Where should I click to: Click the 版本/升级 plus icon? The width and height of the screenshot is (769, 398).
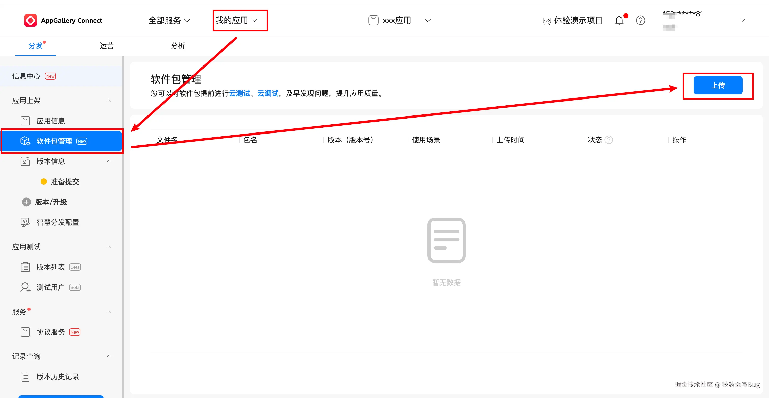pyautogui.click(x=26, y=202)
